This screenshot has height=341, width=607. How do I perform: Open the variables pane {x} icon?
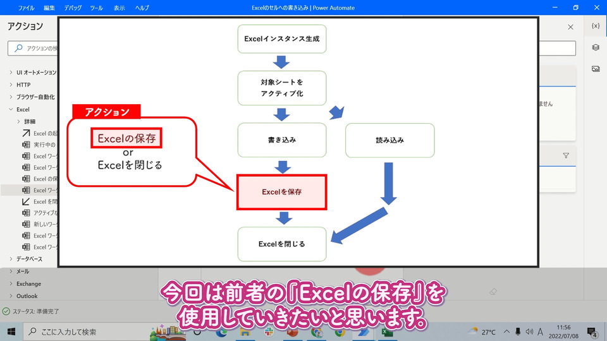click(x=596, y=26)
